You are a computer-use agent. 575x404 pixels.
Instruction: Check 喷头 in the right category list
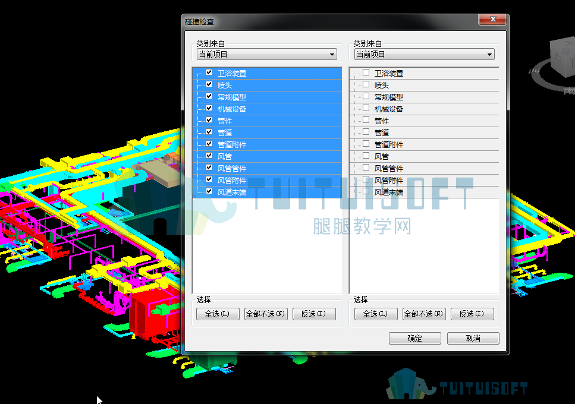pos(366,84)
